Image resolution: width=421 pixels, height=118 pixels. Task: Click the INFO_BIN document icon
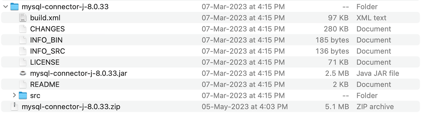[x=23, y=40]
